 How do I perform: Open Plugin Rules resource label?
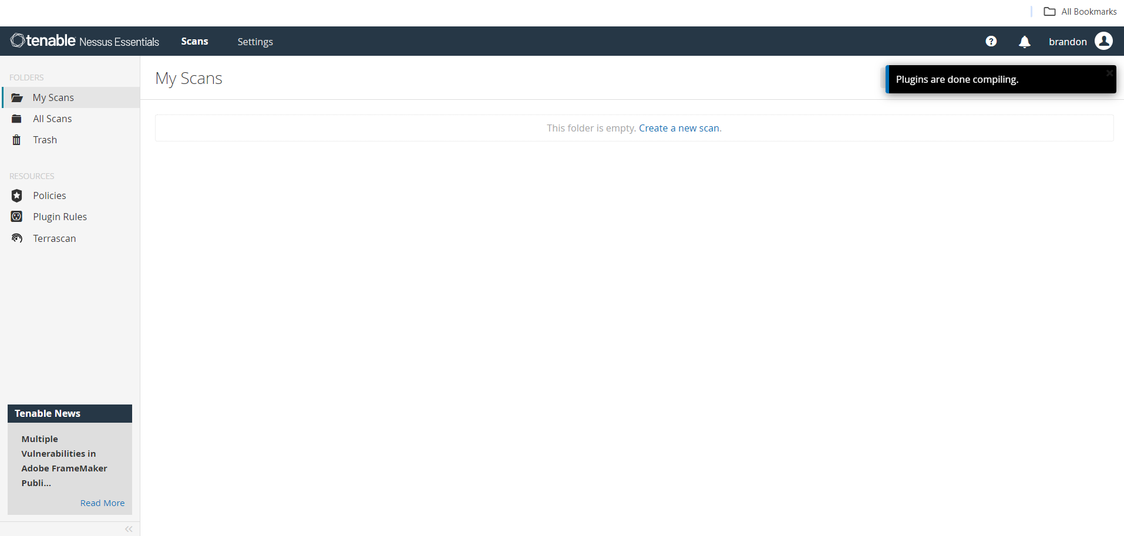[x=60, y=217]
